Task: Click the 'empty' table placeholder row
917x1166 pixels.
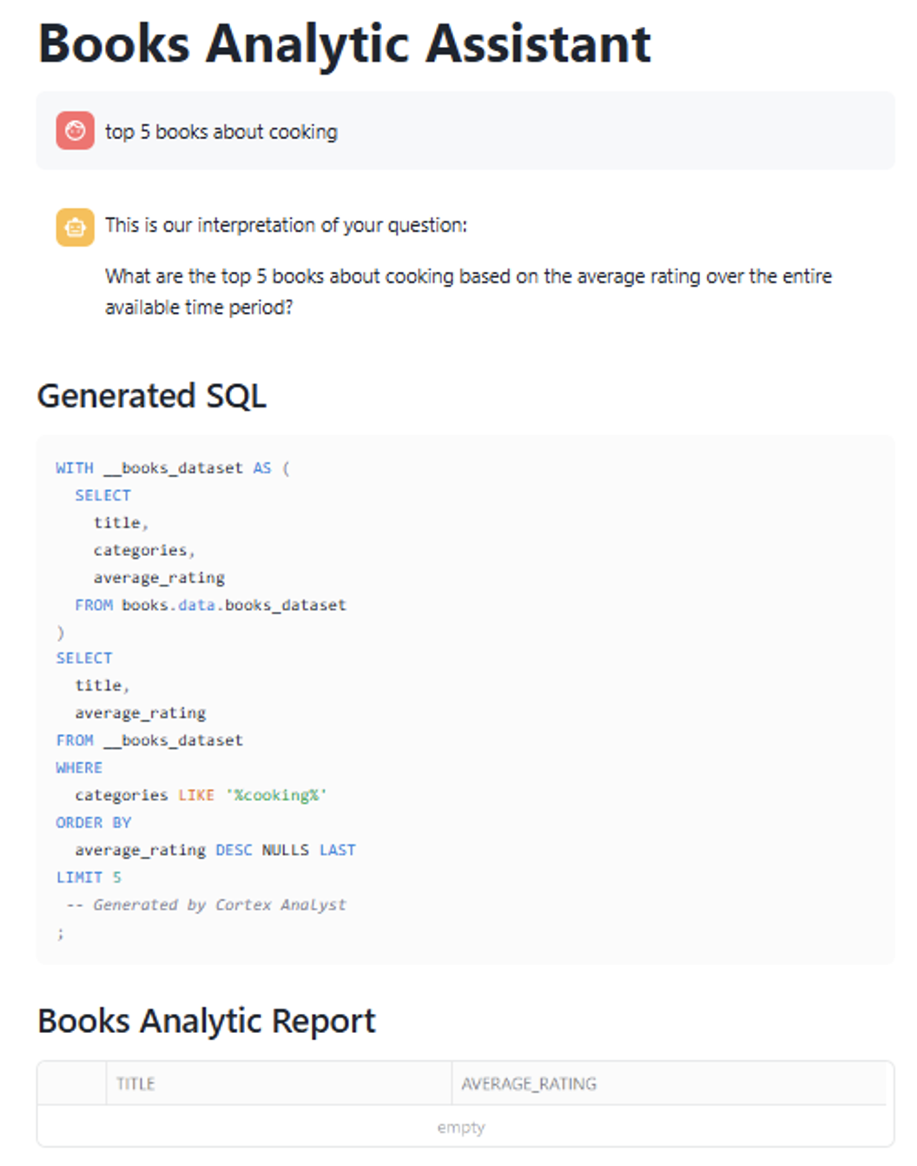Action: point(460,1127)
